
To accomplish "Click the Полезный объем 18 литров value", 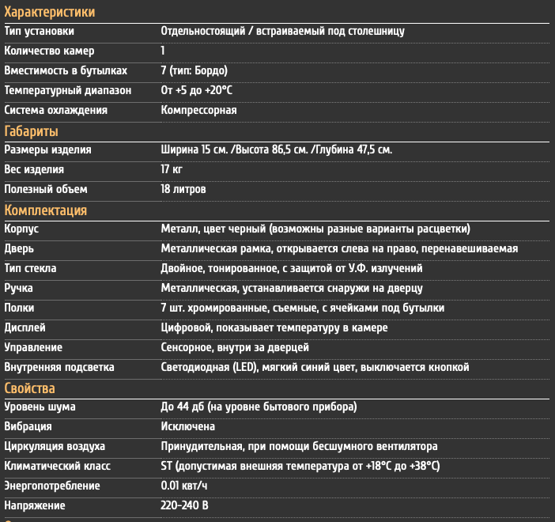I will point(183,189).
